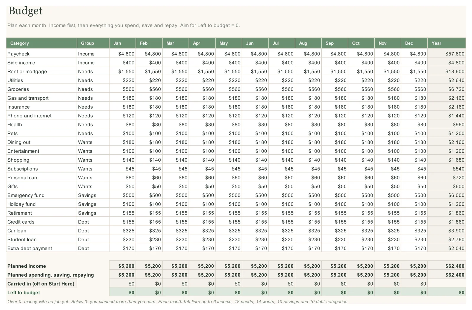Click the Planned spending, saving, repaying label
This screenshot has width=472, height=310.
click(50, 275)
